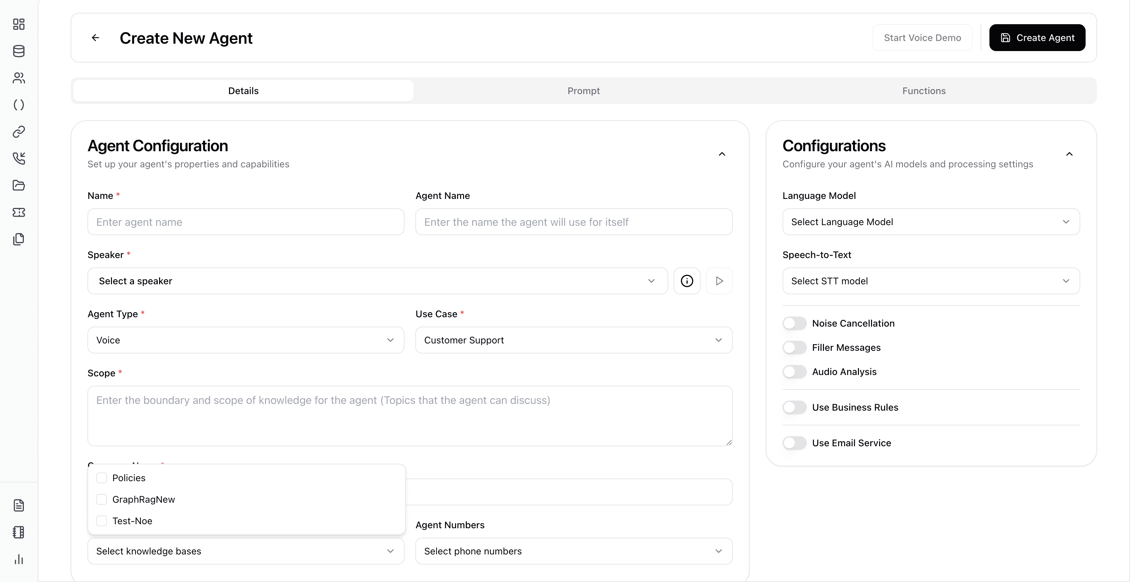Open the contacts/users icon in the sidebar
The width and height of the screenshot is (1130, 582).
[x=18, y=78]
